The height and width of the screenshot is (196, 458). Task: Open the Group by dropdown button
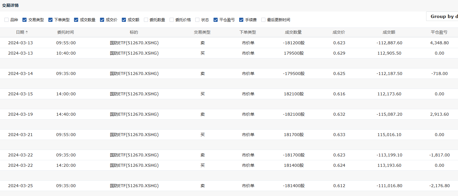click(442, 16)
